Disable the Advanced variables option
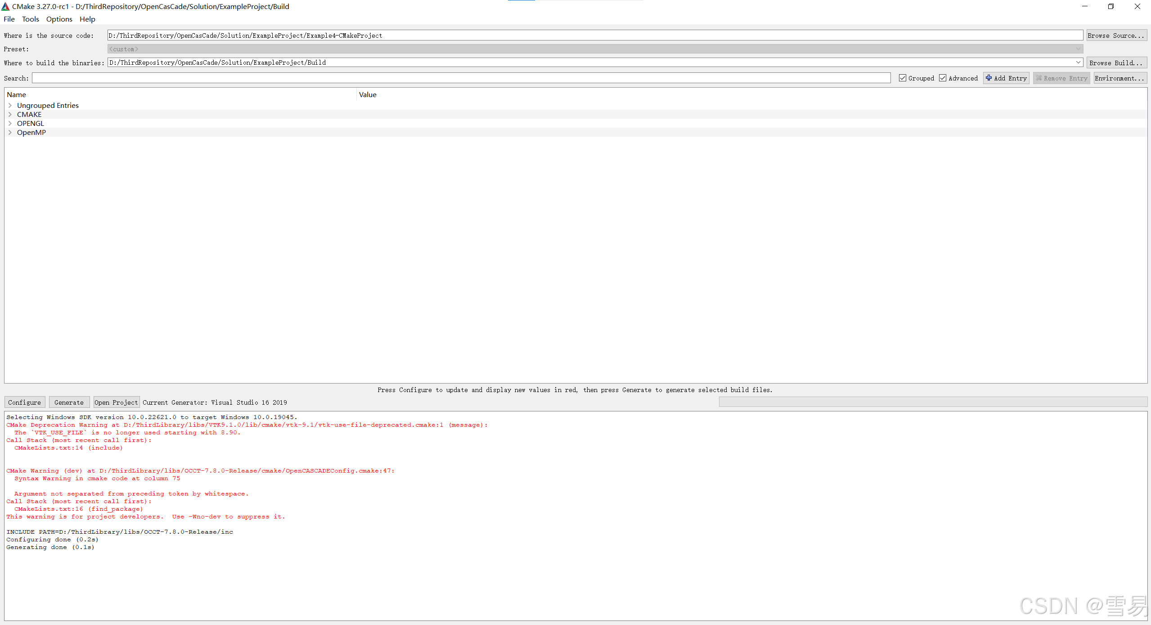Viewport: 1151px width, 625px height. [943, 77]
